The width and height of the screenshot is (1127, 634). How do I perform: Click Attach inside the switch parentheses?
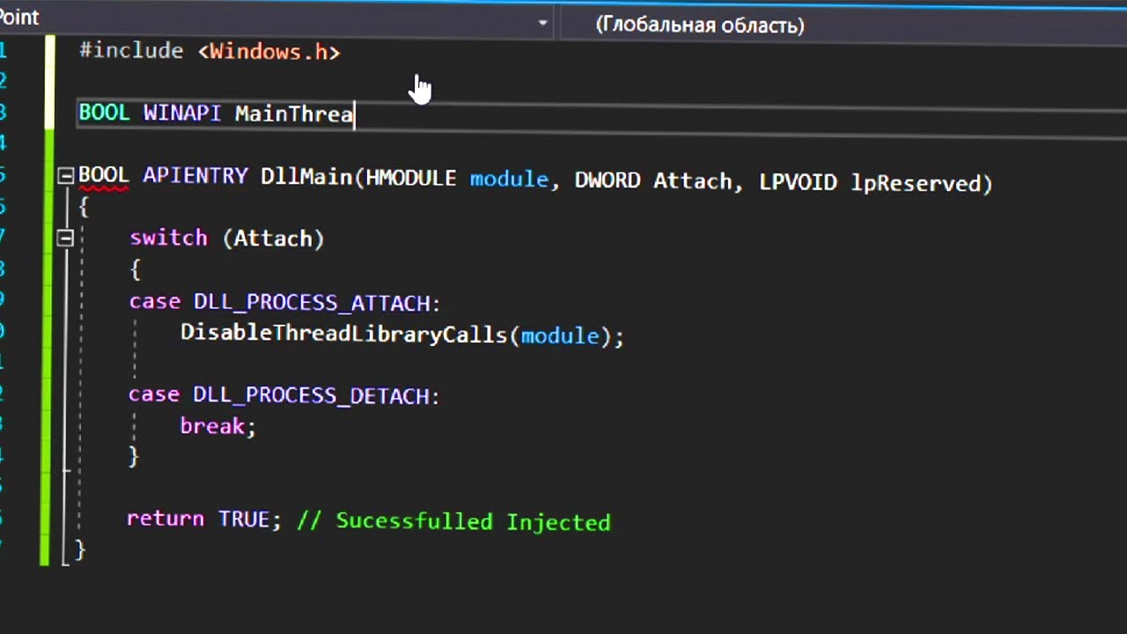(273, 239)
